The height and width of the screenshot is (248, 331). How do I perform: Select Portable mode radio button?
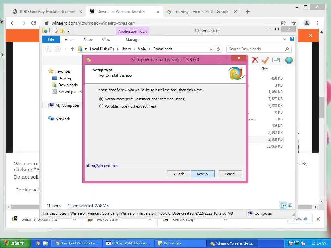(x=101, y=106)
